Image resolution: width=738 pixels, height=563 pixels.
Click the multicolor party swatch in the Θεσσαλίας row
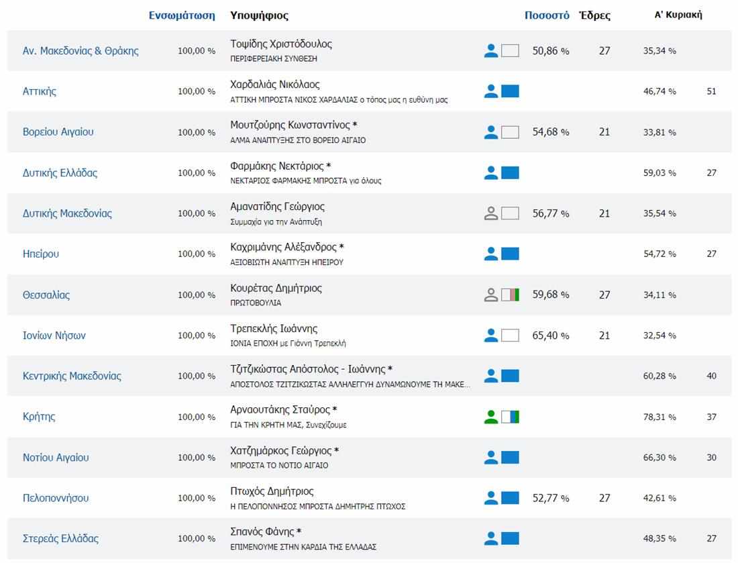point(510,295)
